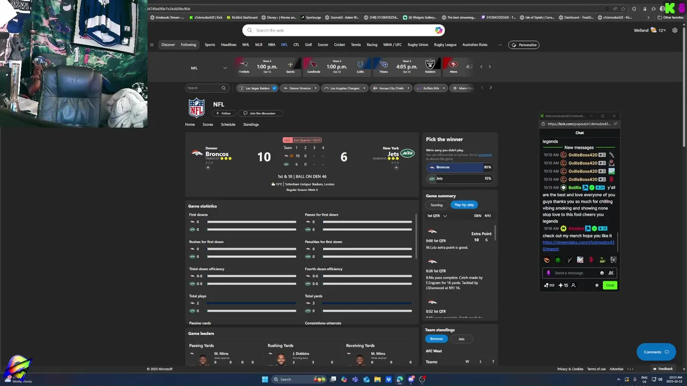Unfollow the Las Vegas Raiders checkmark chip
The image size is (687, 386).
click(274, 88)
